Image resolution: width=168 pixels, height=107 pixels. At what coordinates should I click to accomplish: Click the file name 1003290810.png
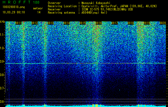click(14, 7)
